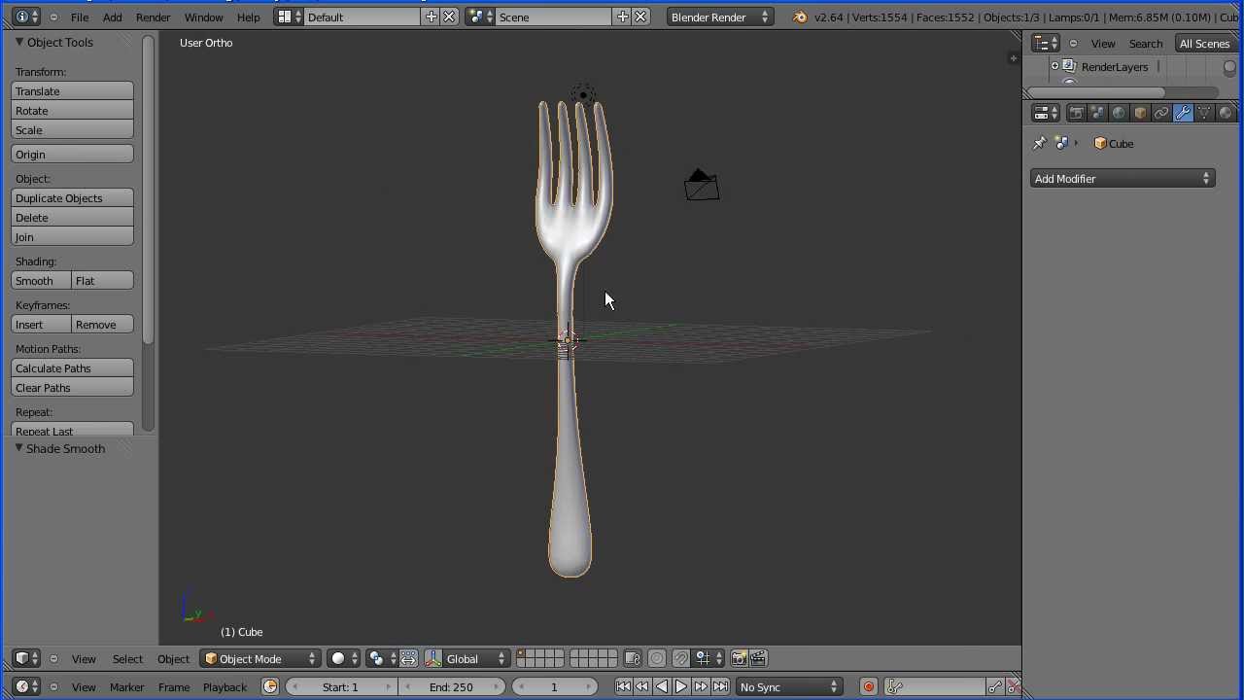1244x700 pixels.
Task: Open the info editor type selector
Action: point(27,17)
